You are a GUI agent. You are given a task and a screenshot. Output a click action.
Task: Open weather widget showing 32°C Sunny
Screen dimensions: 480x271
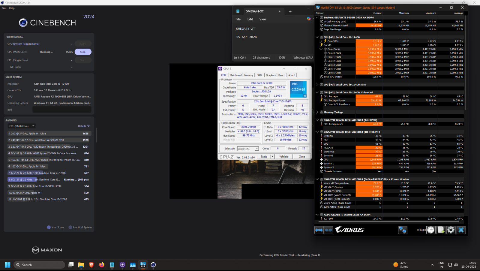pyautogui.click(x=401, y=265)
